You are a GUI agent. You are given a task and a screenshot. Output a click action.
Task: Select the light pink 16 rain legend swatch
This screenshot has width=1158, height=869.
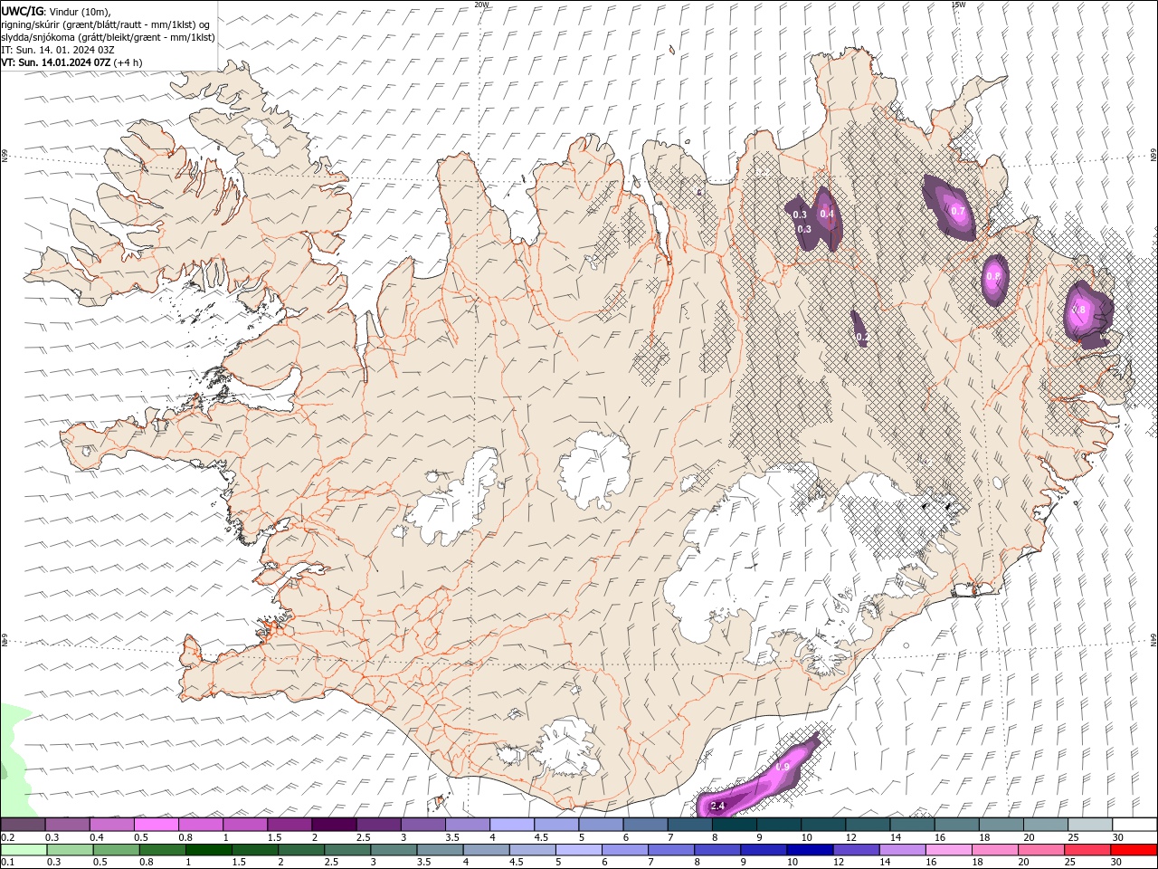(948, 850)
